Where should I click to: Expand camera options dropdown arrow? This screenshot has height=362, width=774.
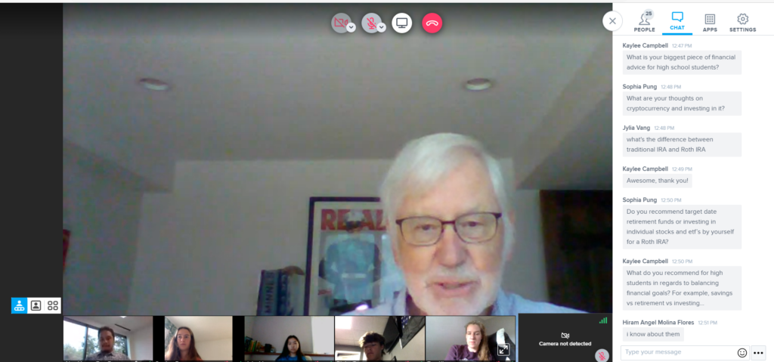tap(351, 27)
